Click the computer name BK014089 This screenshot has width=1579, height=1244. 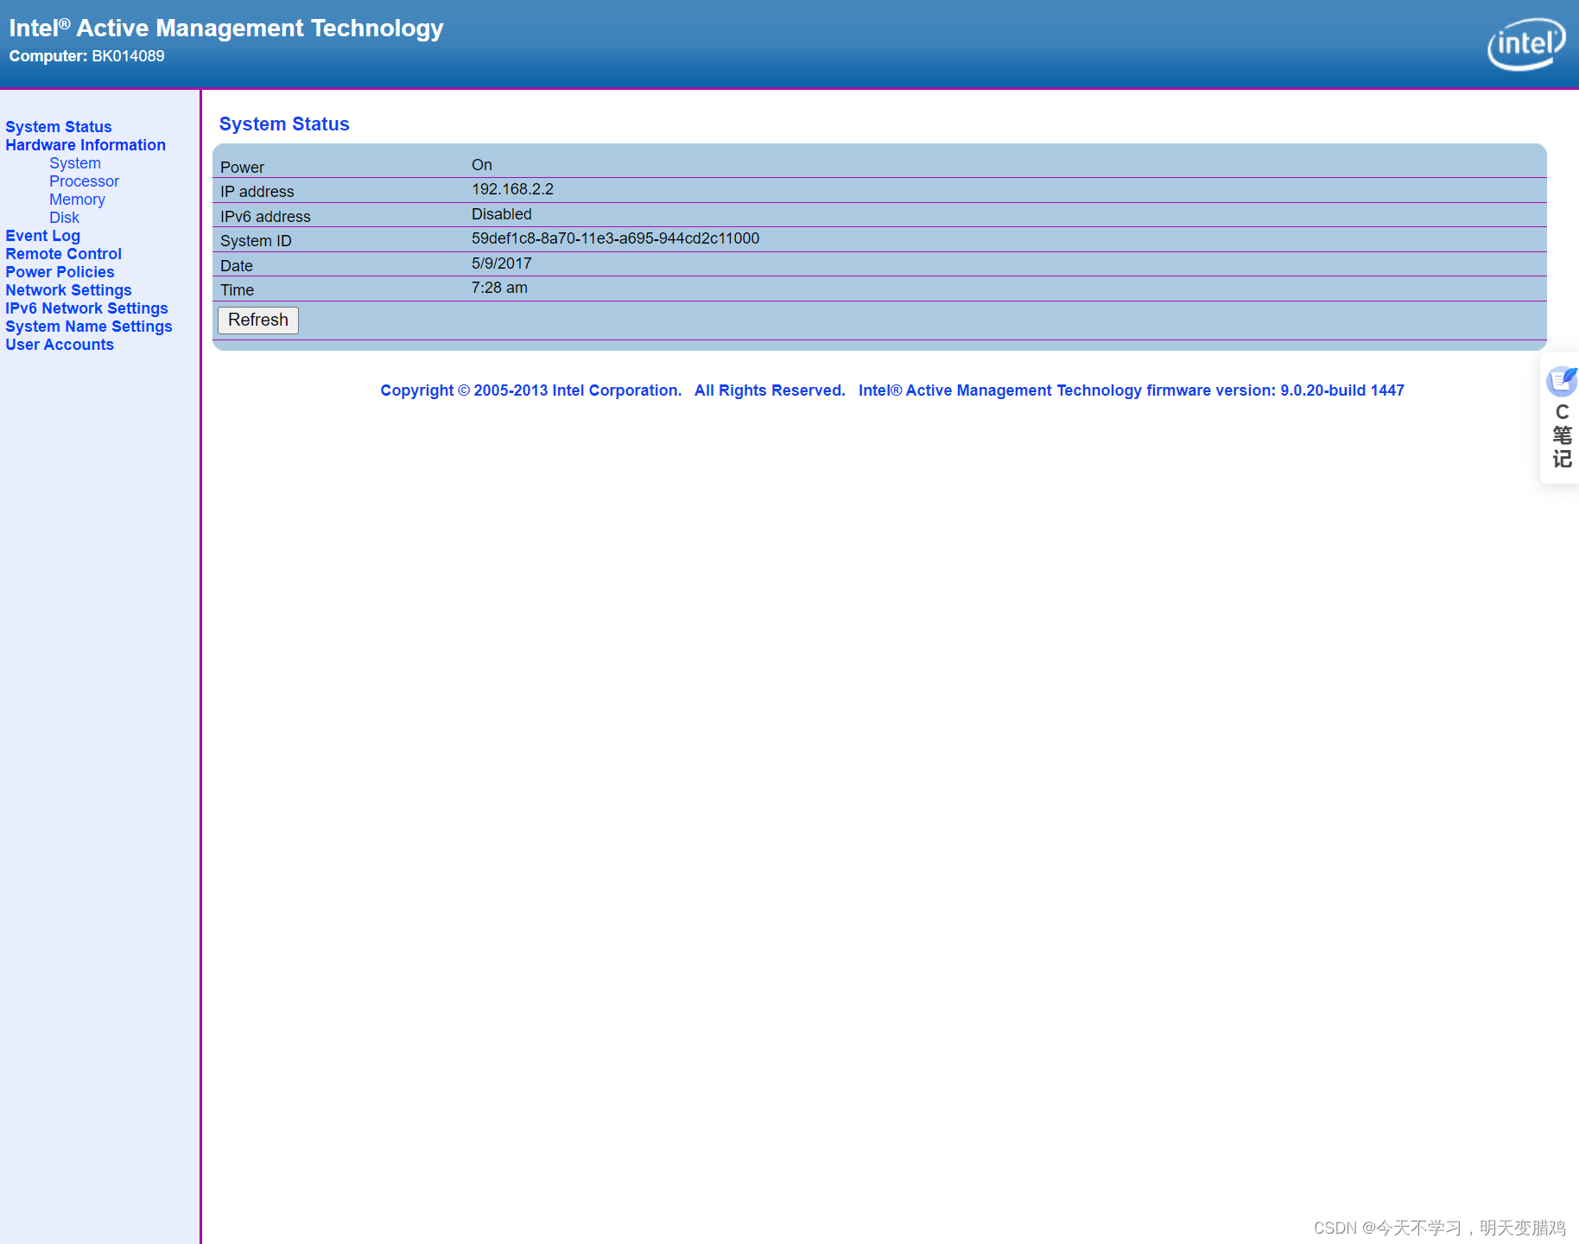pyautogui.click(x=128, y=56)
